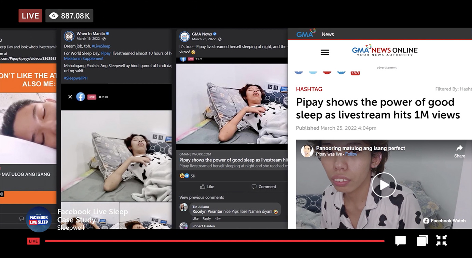
Task: Click the font size AAA icon
Action: pos(355,72)
